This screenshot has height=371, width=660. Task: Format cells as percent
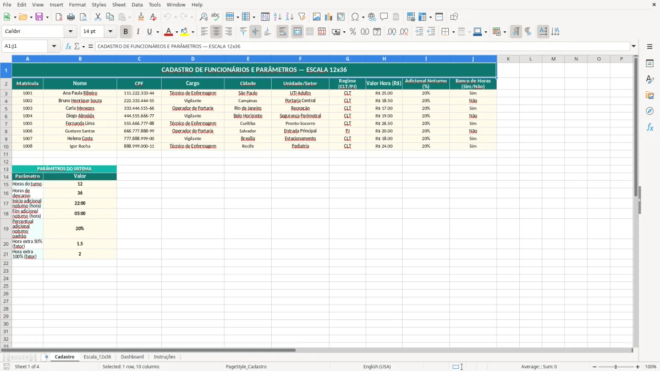click(353, 32)
